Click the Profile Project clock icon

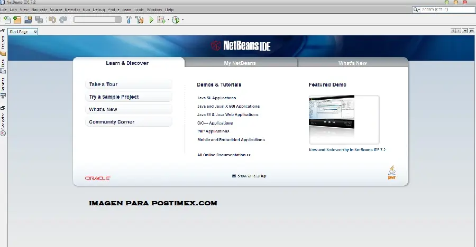[176, 20]
